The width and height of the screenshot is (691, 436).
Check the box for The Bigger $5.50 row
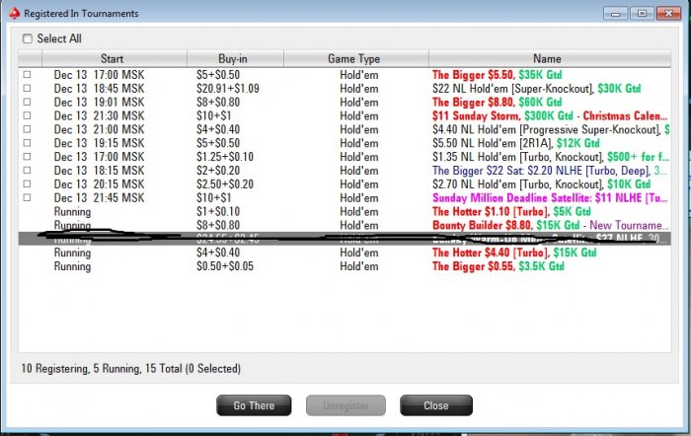tap(27, 74)
